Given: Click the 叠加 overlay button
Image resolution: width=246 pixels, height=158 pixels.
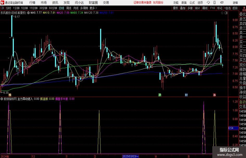Looking at the screenshot, I should pos(183,8).
